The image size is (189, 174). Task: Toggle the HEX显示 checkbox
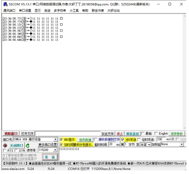pyautogui.click(x=61, y=139)
